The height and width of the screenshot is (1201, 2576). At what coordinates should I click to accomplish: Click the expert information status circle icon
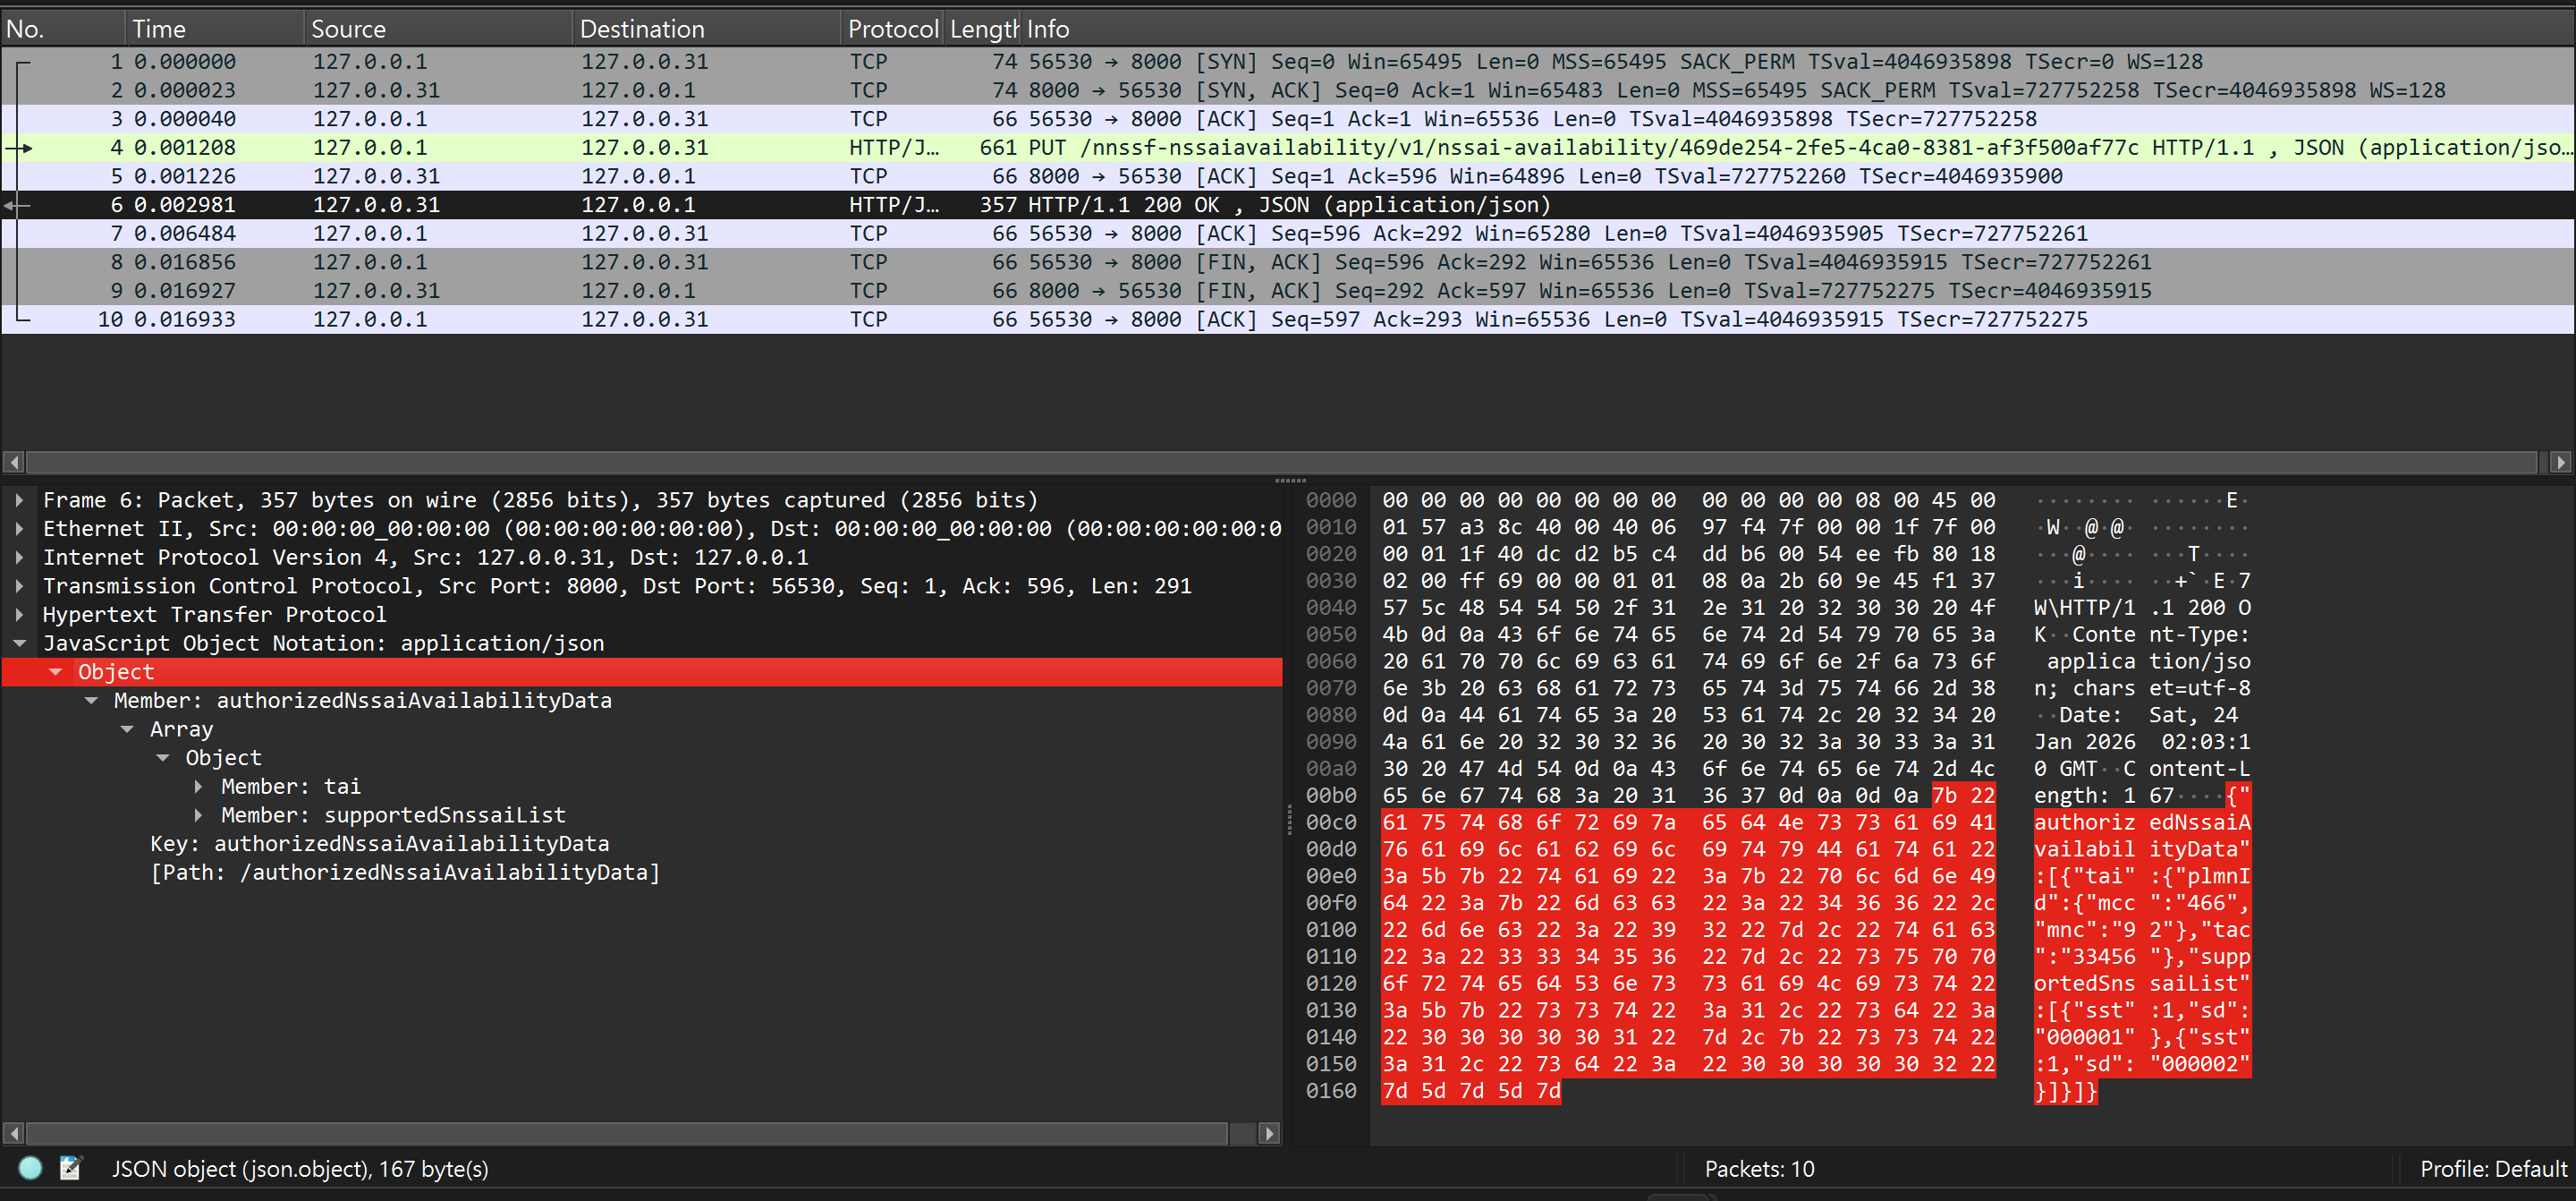[x=30, y=1168]
